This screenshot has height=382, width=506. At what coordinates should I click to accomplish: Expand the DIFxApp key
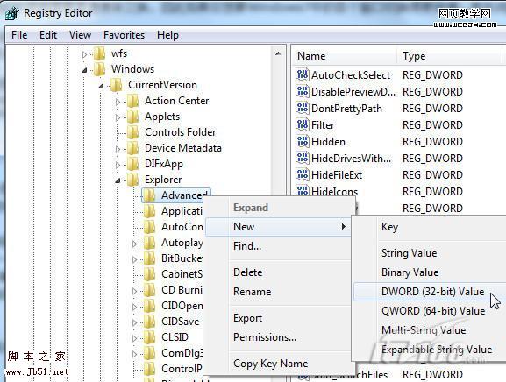tap(118, 165)
